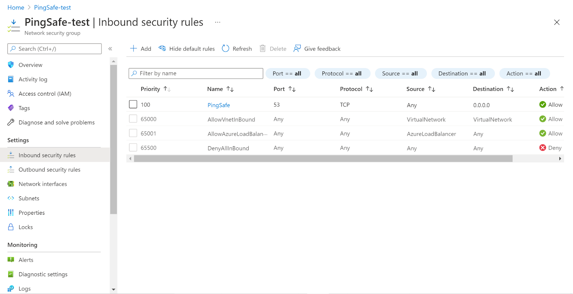Click the Give feedback icon
Image resolution: width=573 pixels, height=294 pixels.
point(297,48)
